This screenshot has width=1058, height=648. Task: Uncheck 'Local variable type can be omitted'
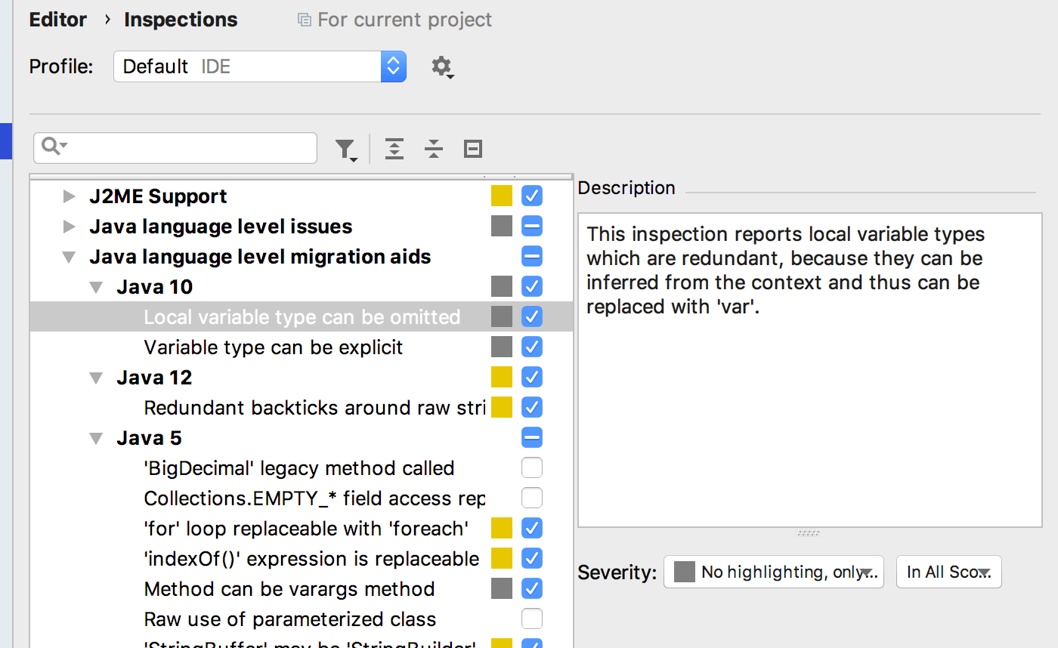coord(532,316)
